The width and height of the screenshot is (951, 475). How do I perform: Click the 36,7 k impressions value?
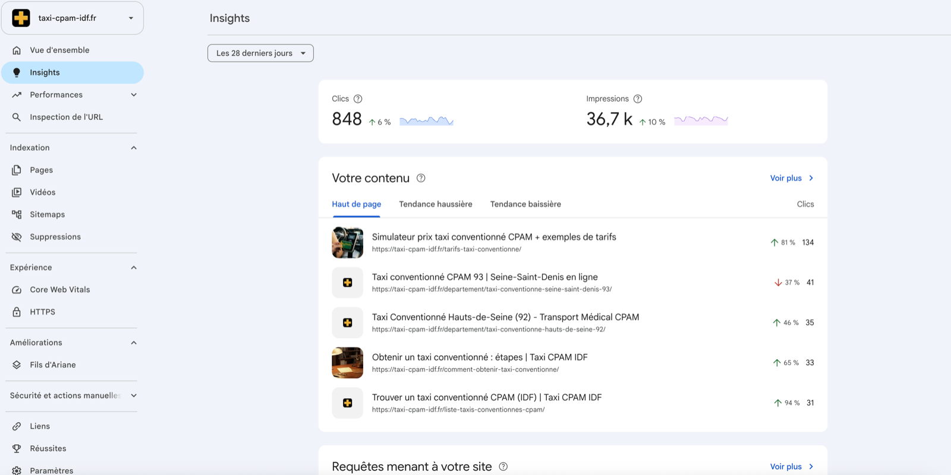(x=609, y=119)
